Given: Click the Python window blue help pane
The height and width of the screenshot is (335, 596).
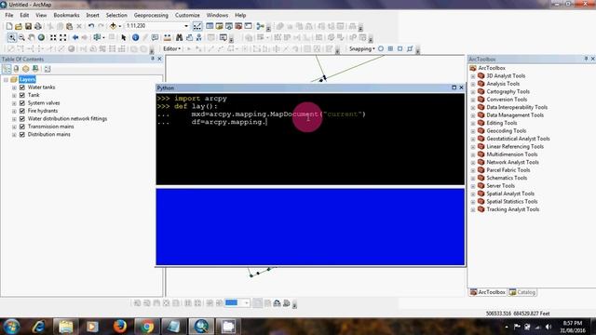Looking at the screenshot, I should click(310, 227).
